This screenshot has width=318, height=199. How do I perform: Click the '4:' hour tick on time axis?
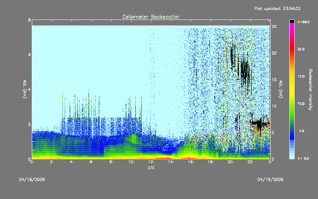tap(72, 162)
